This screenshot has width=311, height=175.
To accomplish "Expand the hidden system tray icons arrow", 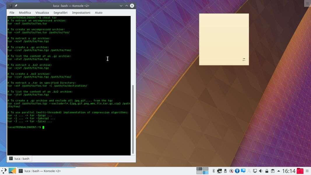I will (x=279, y=171).
